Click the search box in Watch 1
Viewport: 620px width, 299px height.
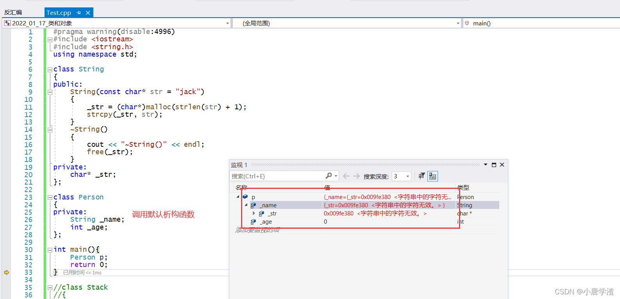point(277,176)
